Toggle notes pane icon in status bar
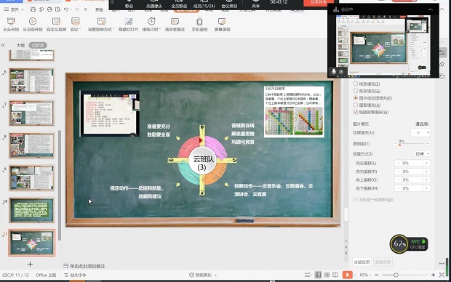This screenshot has width=451, height=282. (308, 275)
